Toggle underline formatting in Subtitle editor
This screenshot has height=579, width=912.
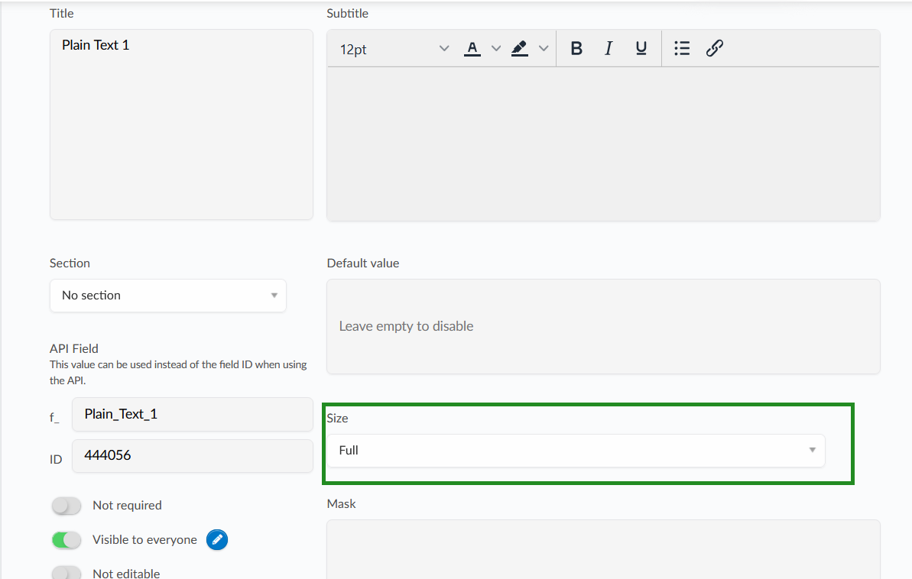click(x=641, y=48)
